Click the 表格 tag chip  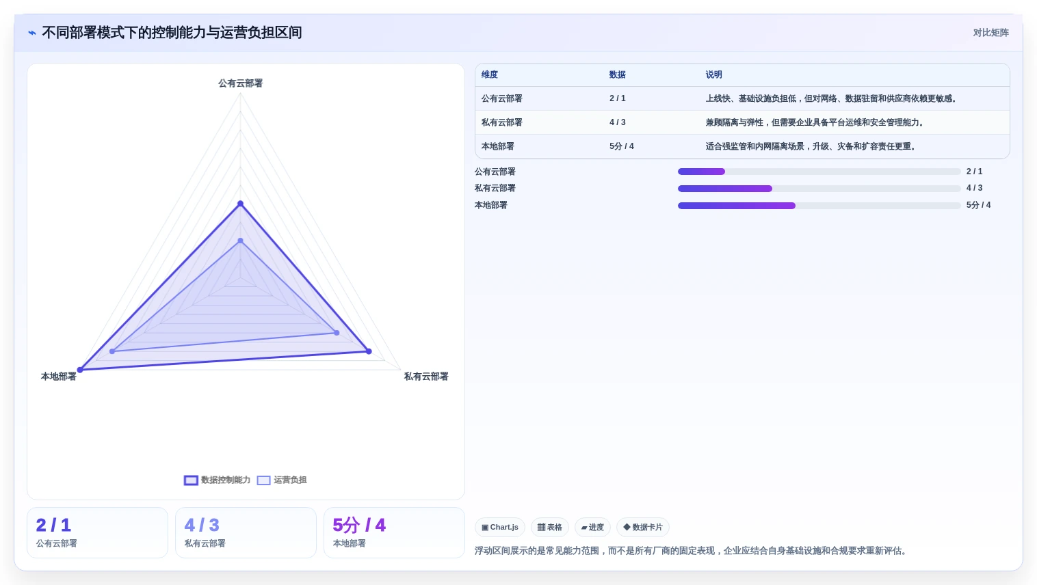click(x=550, y=528)
